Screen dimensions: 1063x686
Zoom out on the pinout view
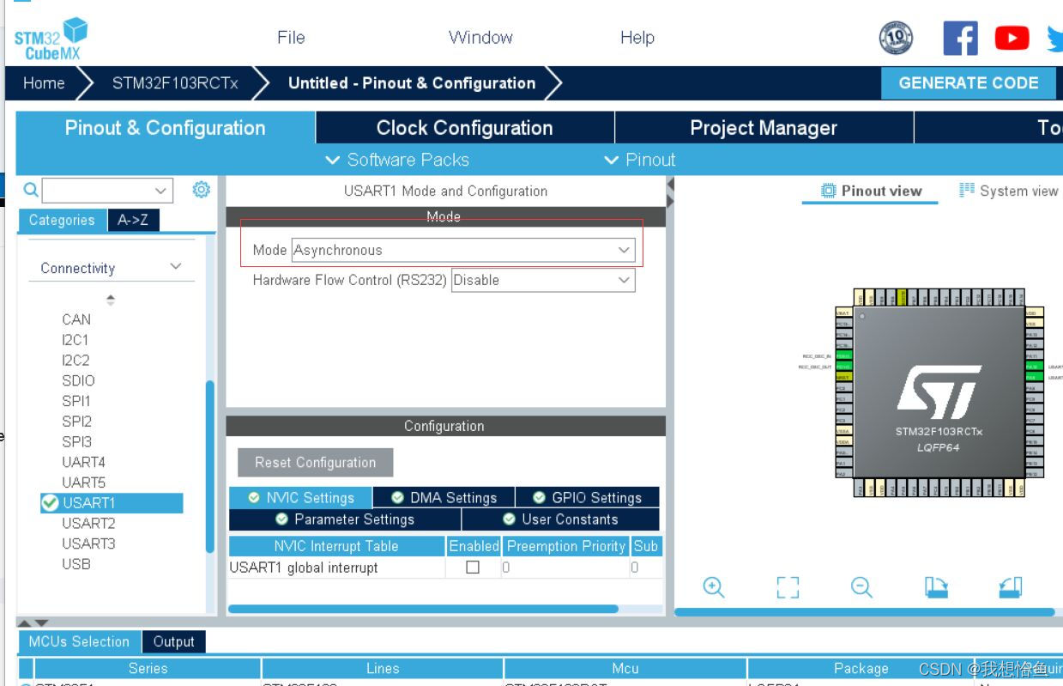861,587
